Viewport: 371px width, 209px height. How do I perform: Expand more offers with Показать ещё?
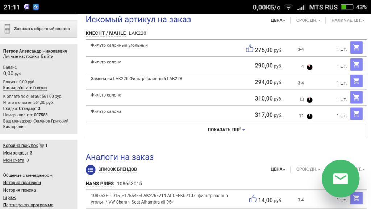tap(226, 130)
